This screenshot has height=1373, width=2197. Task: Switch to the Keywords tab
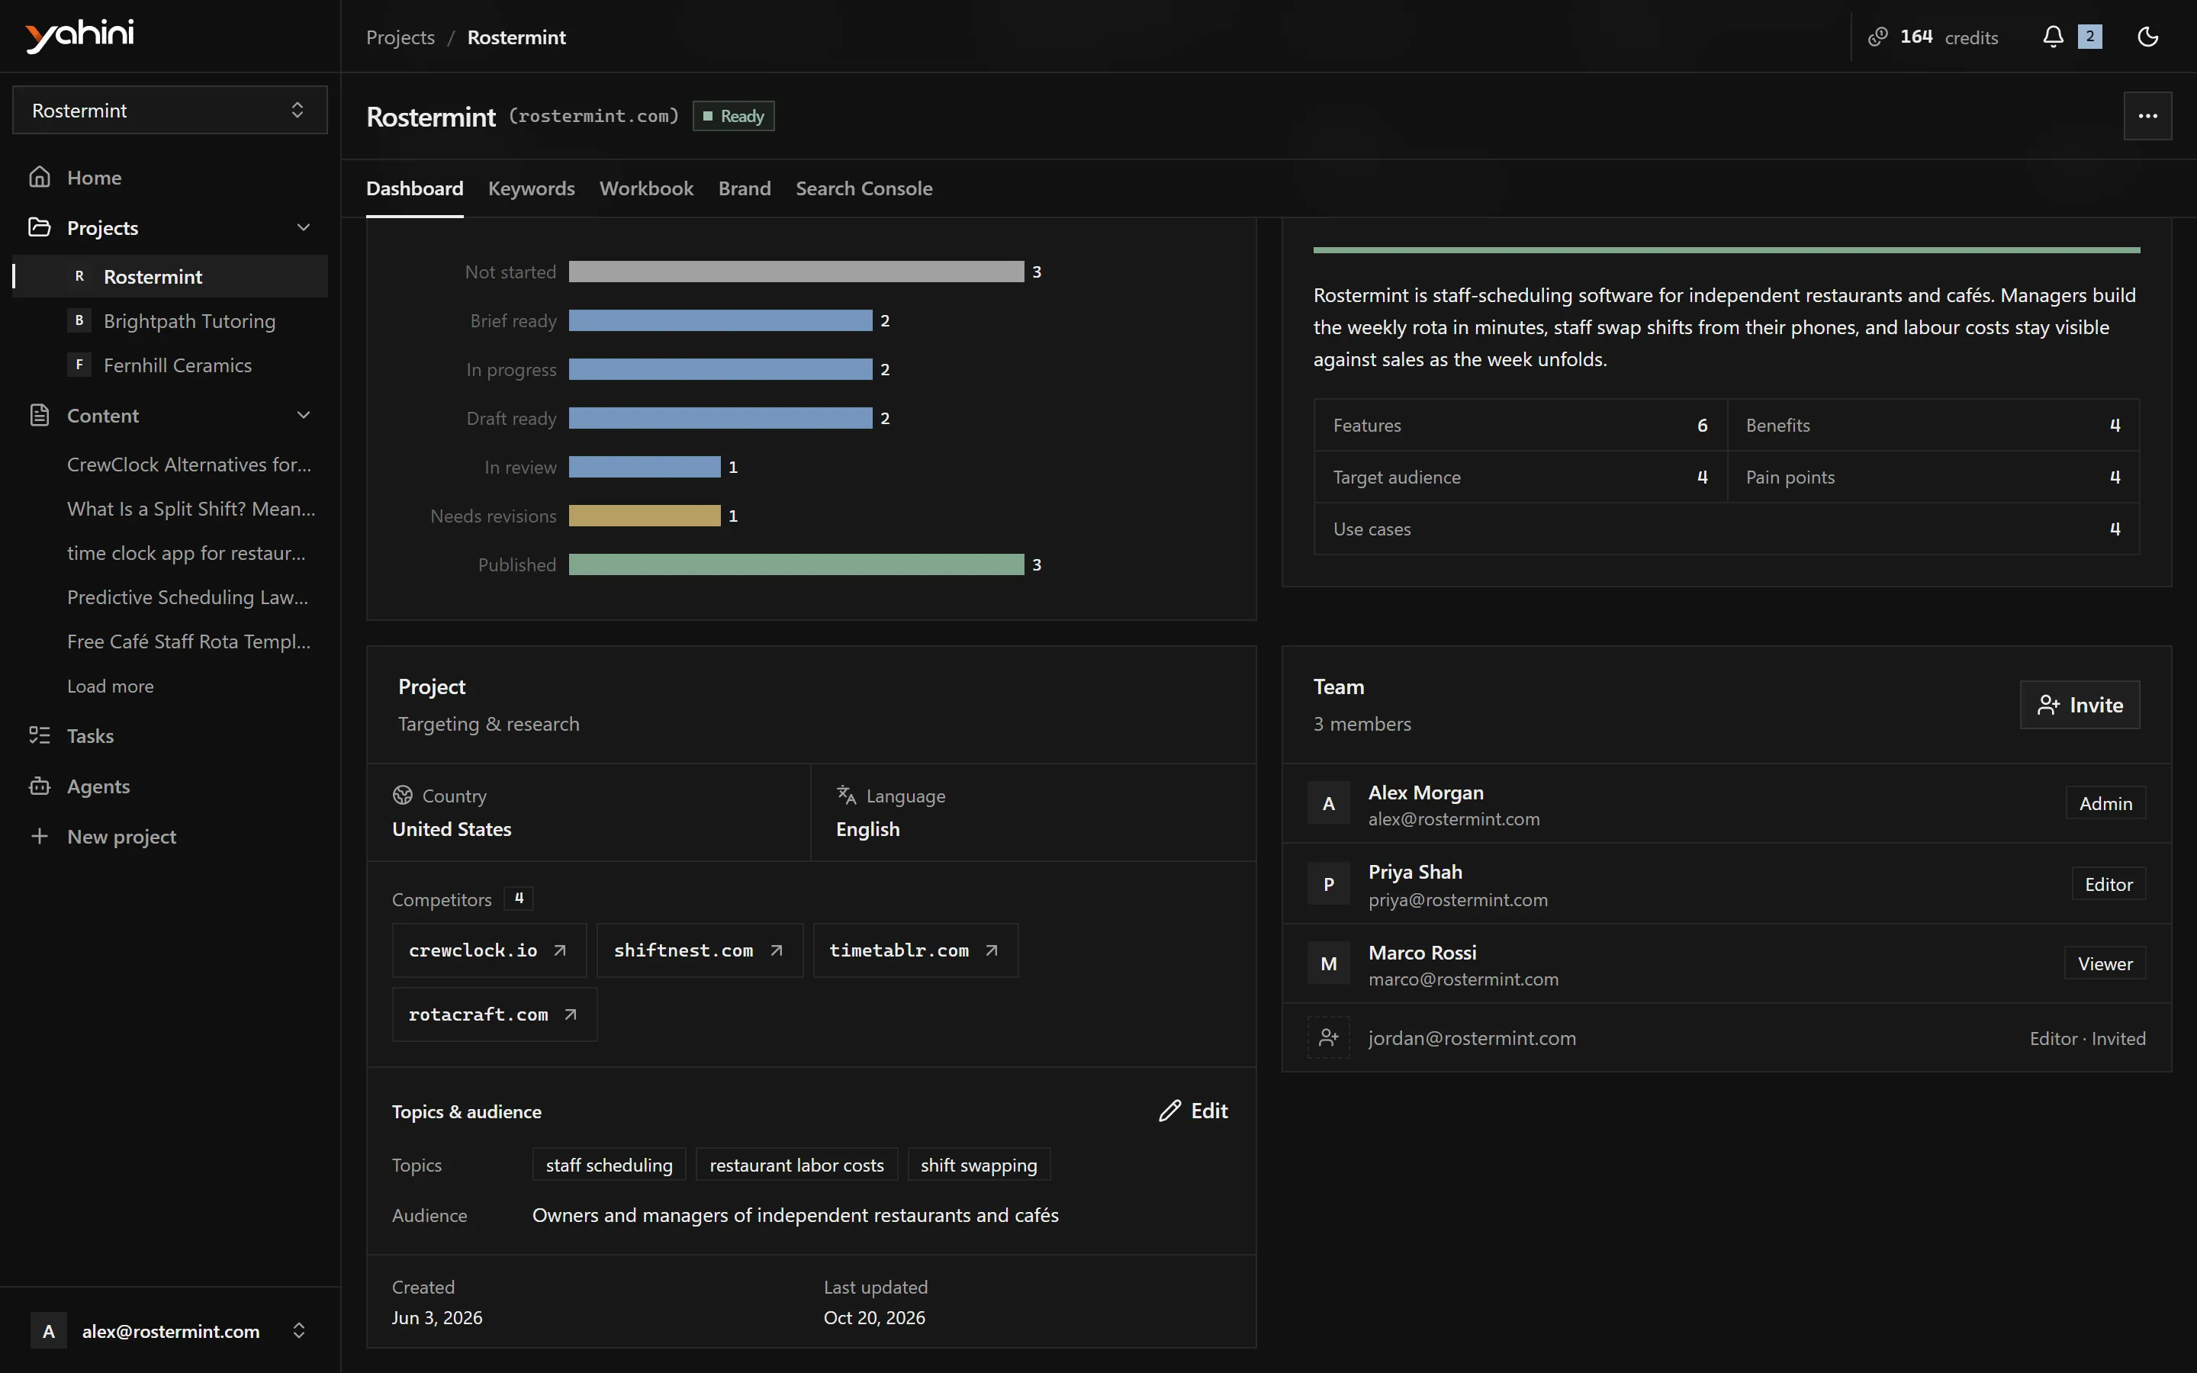(531, 188)
